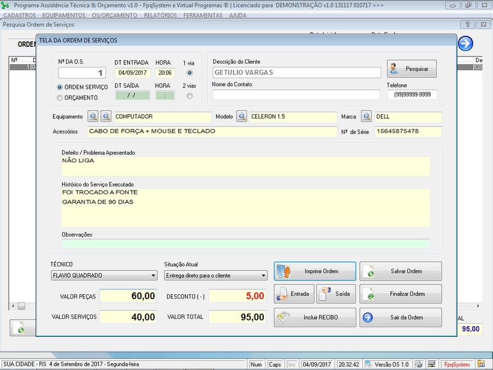Open the CADASTROS menu
Screen dimensions: 493x370
pos(20,15)
